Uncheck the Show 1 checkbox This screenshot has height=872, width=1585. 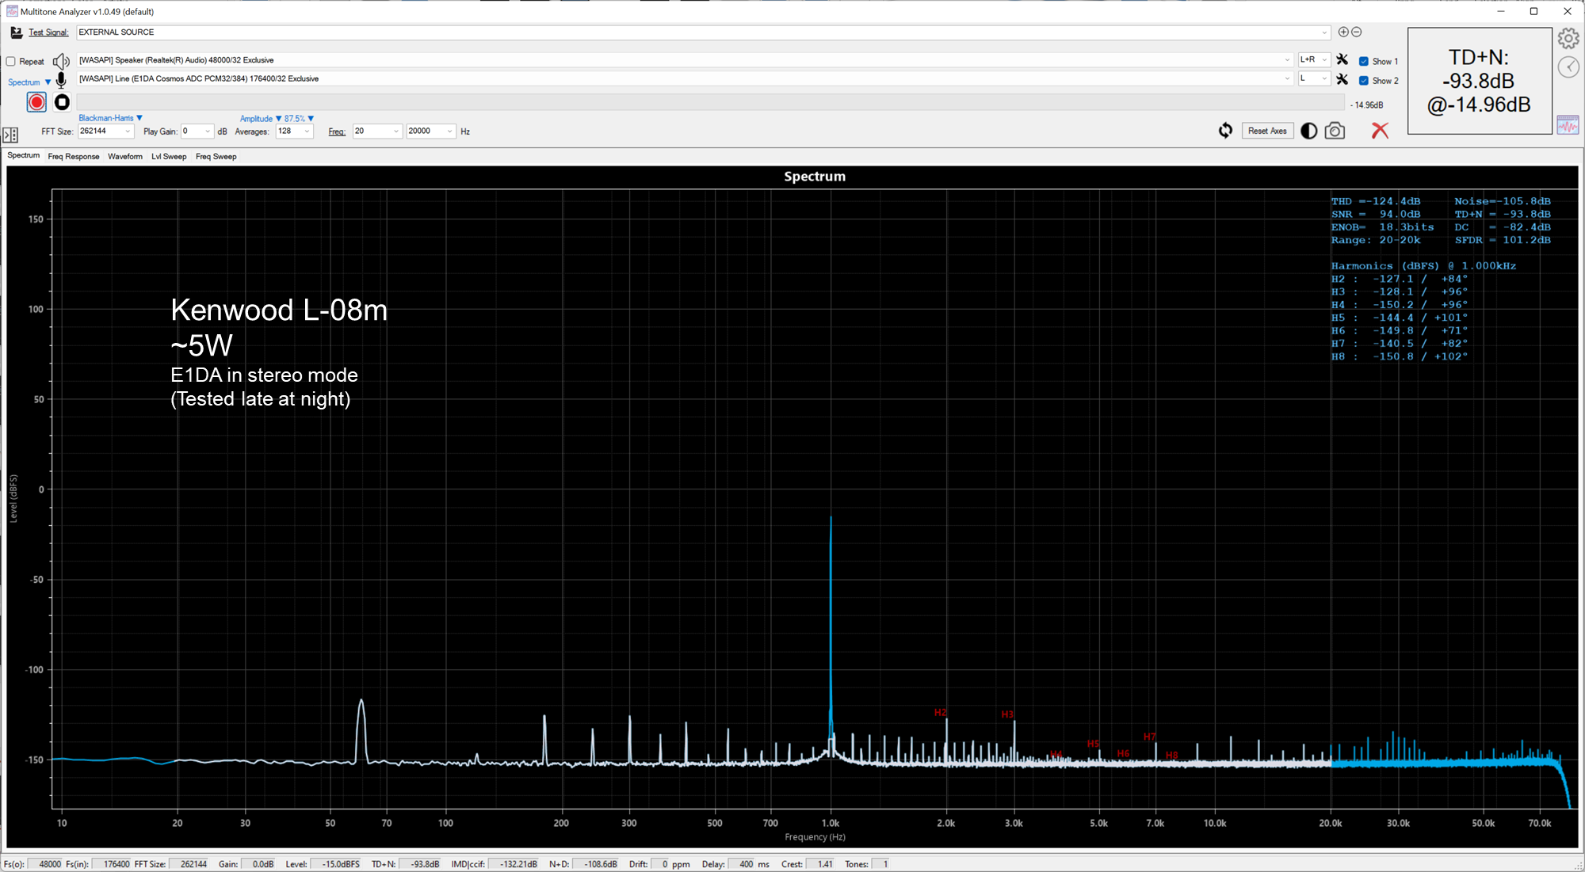tap(1364, 61)
